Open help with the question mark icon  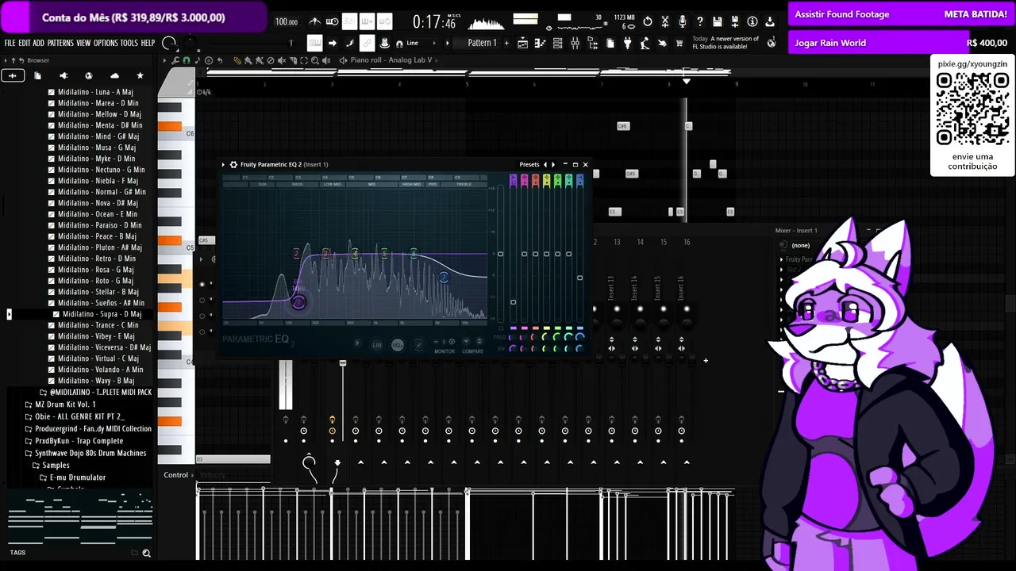tap(699, 21)
